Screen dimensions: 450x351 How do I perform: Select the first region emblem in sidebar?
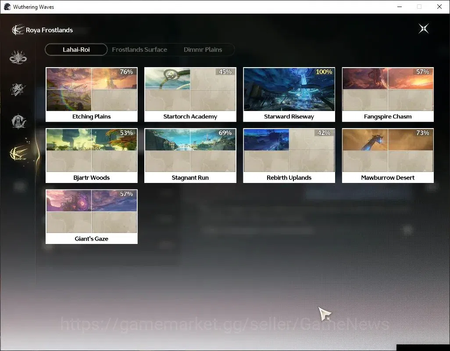click(18, 57)
